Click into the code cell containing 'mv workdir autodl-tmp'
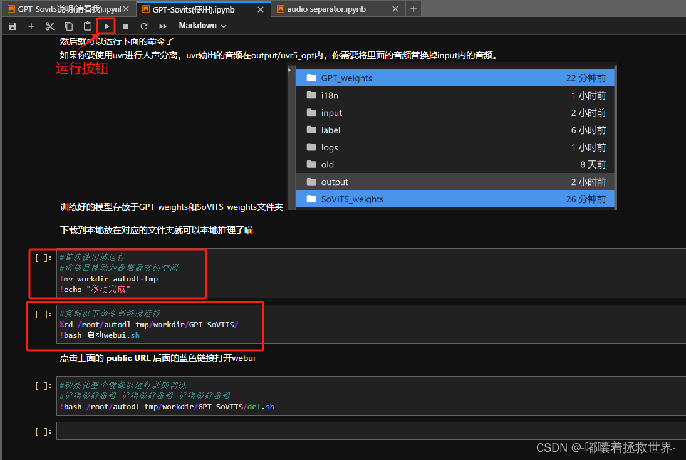Screen dimensions: 686x460 [x=371, y=273]
